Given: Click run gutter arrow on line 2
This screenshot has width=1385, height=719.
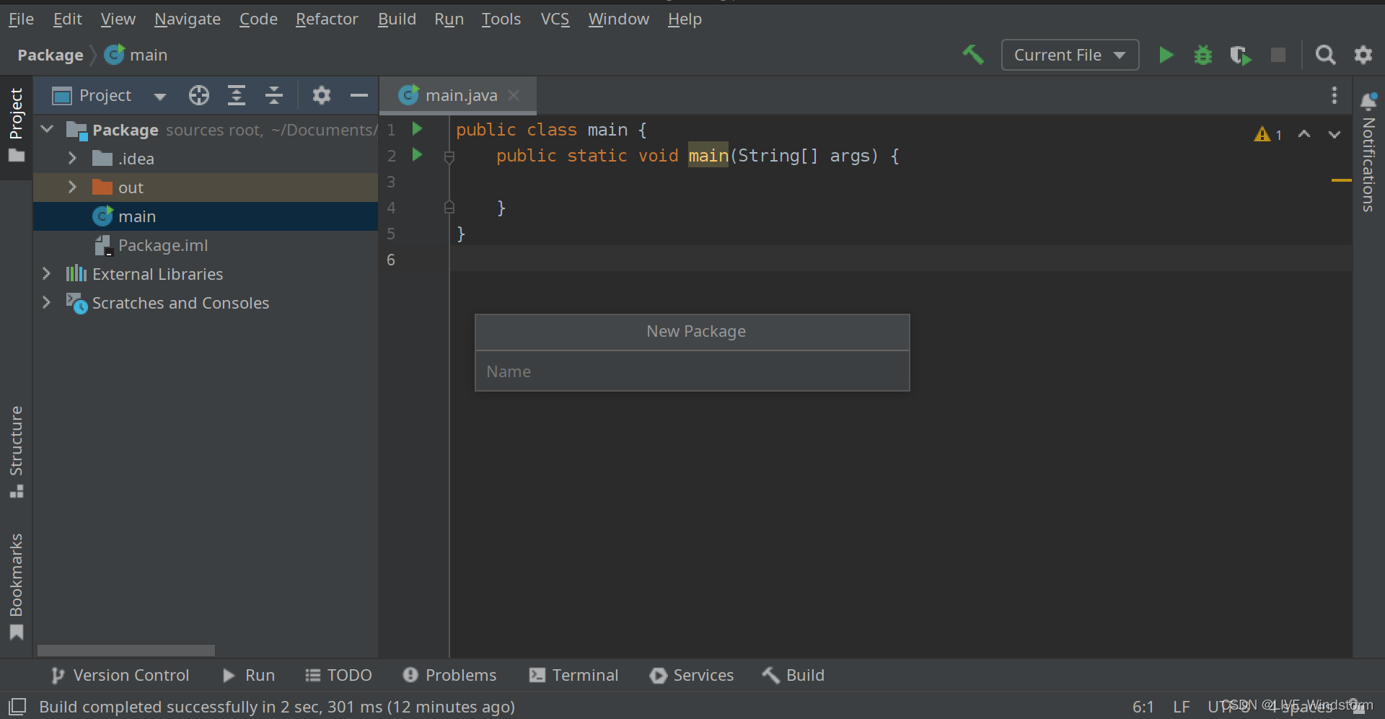Looking at the screenshot, I should tap(417, 155).
